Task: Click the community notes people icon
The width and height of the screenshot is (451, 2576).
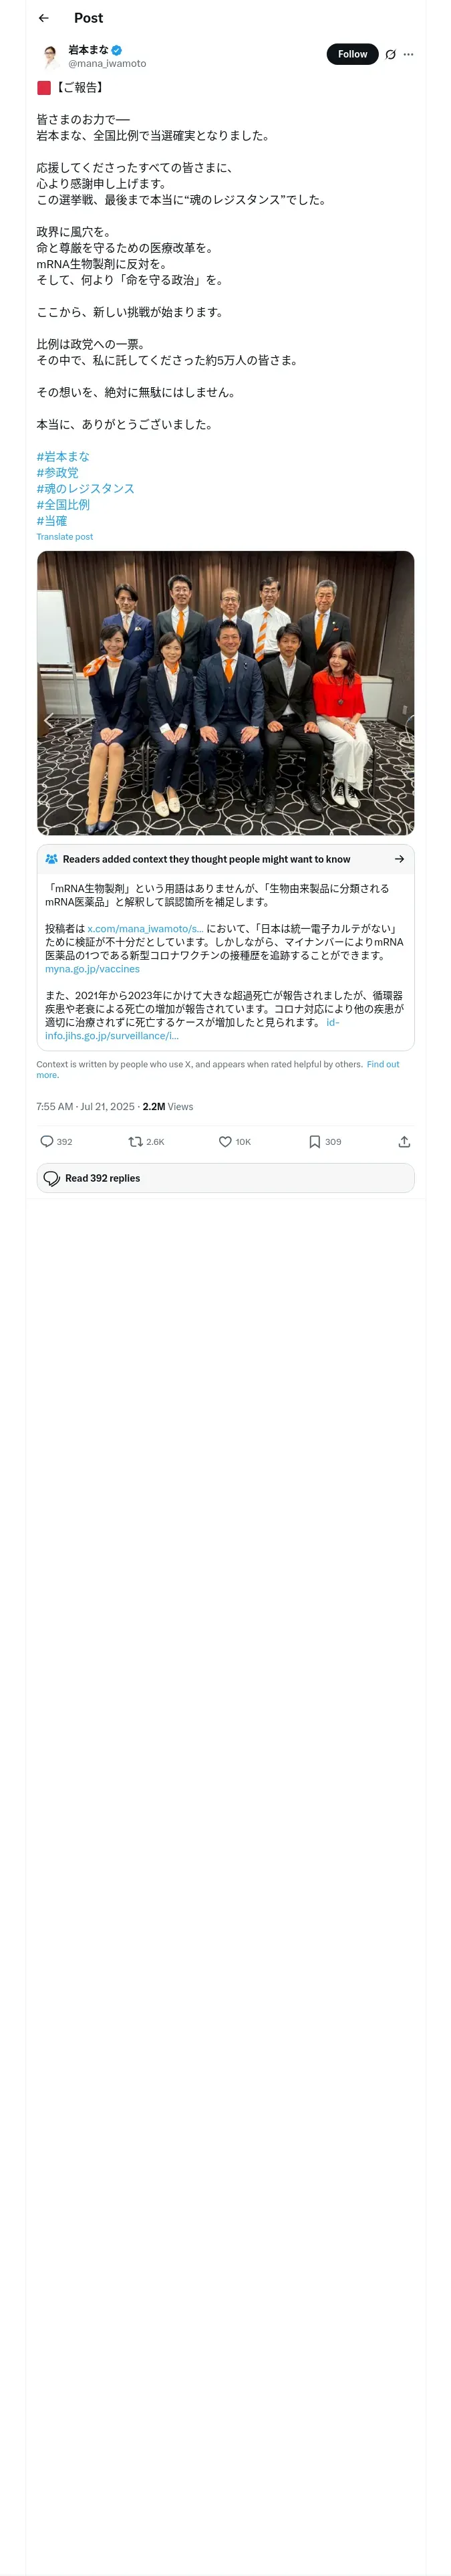Action: pos(51,859)
